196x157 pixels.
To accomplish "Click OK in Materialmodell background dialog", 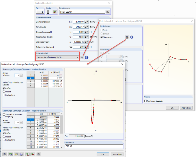I will tap(172, 108).
